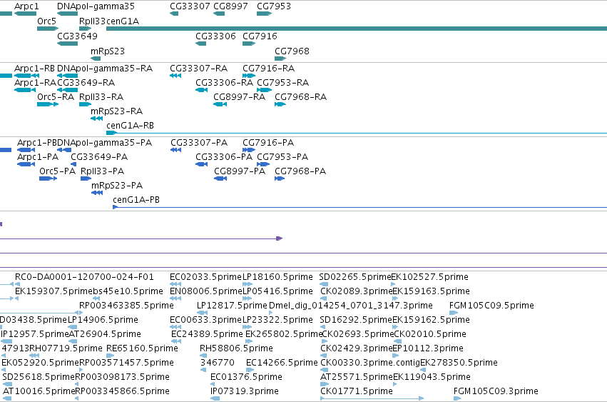Click the EC01376.5prime EST label

246,377
